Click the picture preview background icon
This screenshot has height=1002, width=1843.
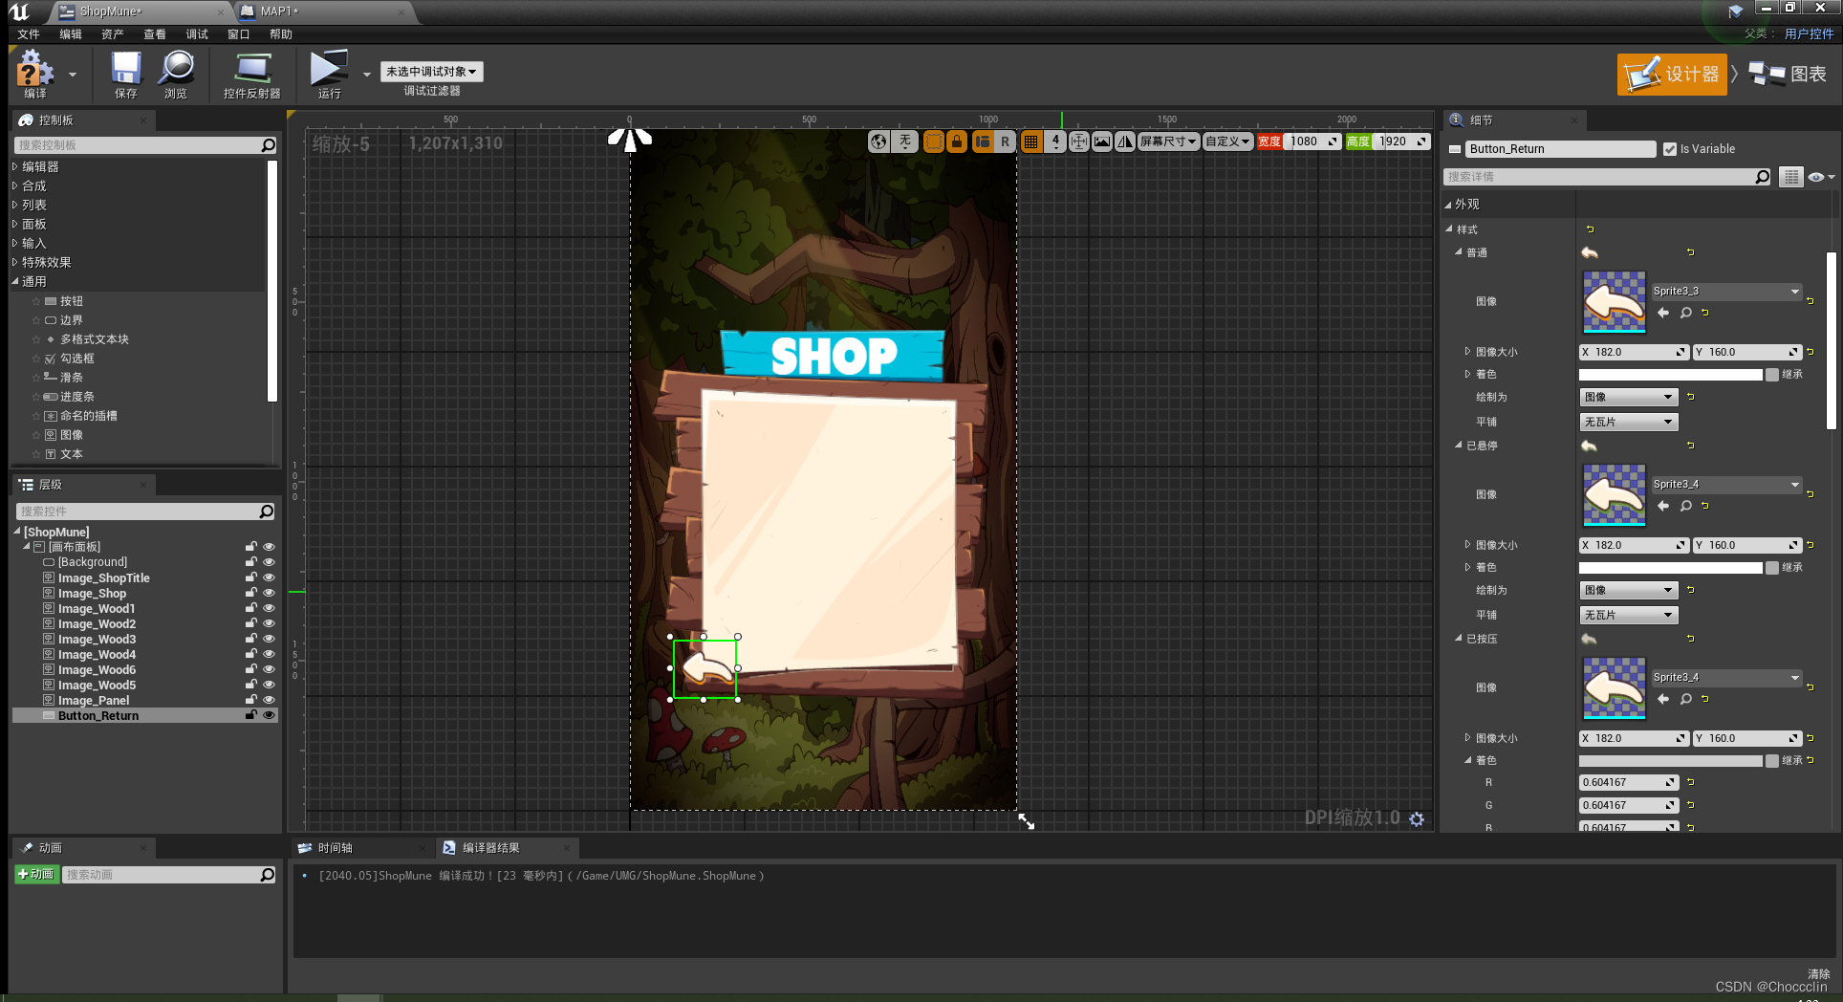(x=1102, y=142)
